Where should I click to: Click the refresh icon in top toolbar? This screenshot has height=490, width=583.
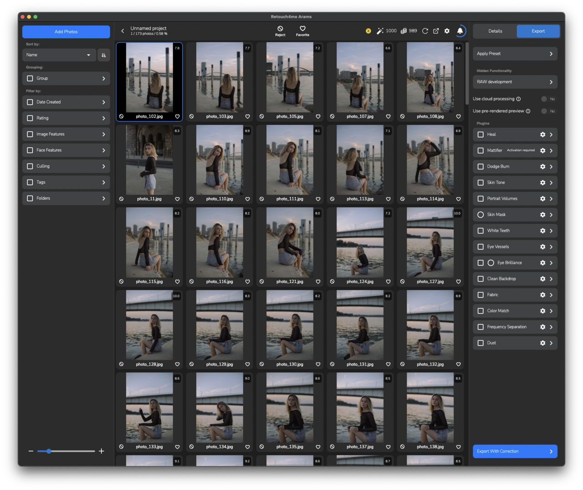click(425, 31)
